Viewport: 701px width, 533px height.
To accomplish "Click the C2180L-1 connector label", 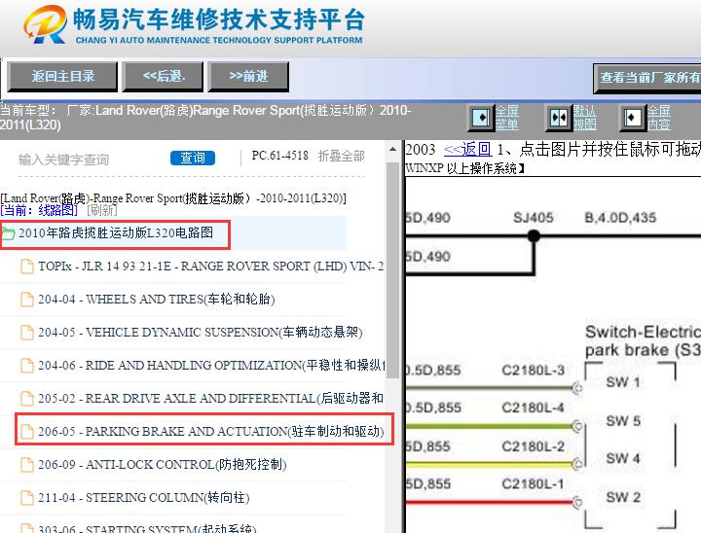I will 533,483.
